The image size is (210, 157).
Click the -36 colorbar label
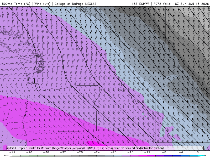pyautogui.click(x=46, y=152)
